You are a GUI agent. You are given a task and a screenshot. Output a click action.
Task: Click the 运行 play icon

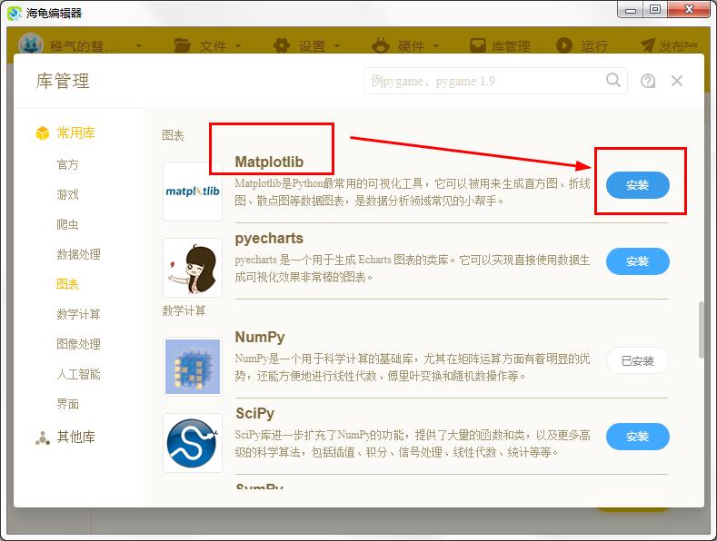coord(563,45)
